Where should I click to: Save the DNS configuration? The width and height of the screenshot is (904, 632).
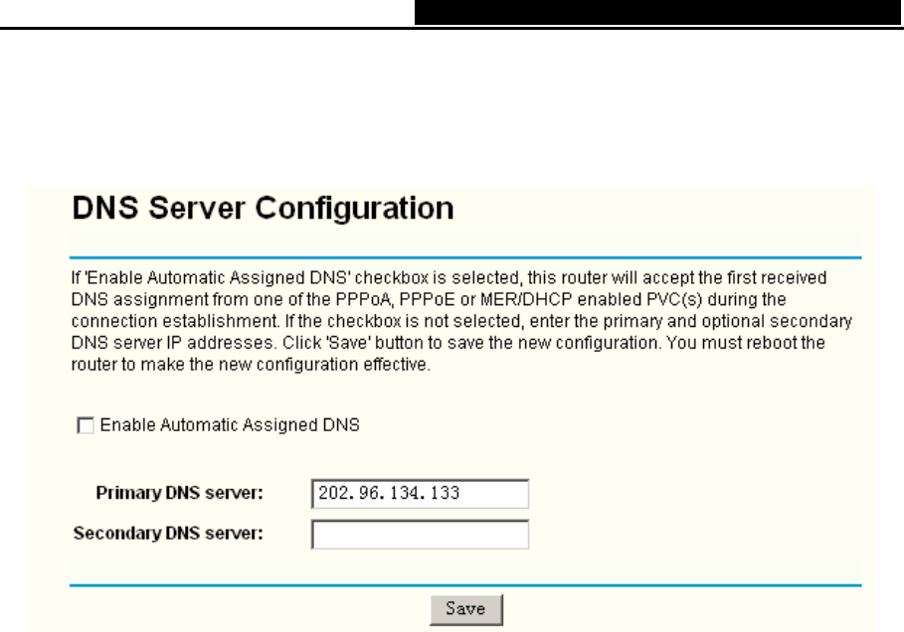point(465,609)
